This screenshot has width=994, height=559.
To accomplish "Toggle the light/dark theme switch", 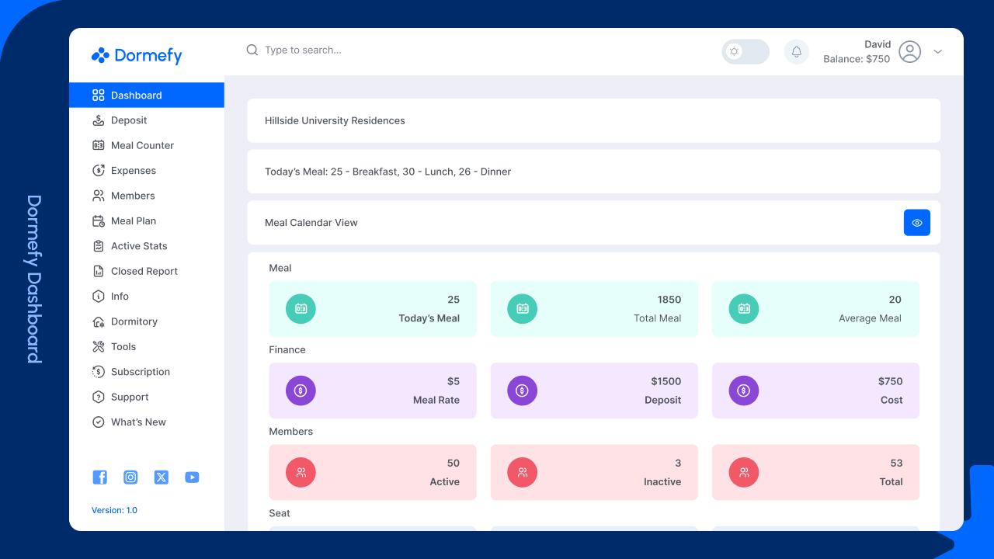I will (x=745, y=52).
